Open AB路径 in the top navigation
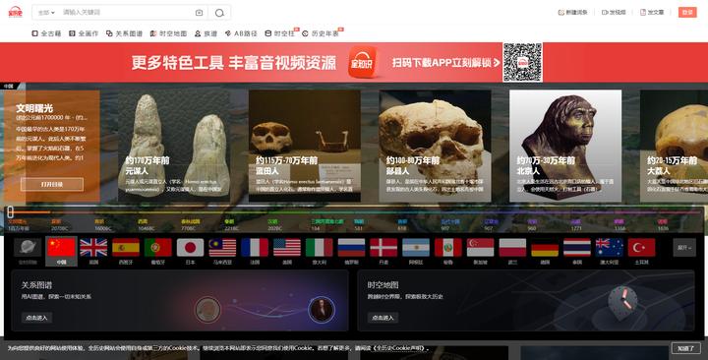 [x=241, y=33]
